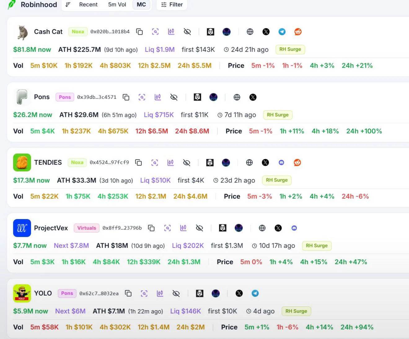Open TENDIES Discord link
The width and height of the screenshot is (409, 339).
click(281, 163)
